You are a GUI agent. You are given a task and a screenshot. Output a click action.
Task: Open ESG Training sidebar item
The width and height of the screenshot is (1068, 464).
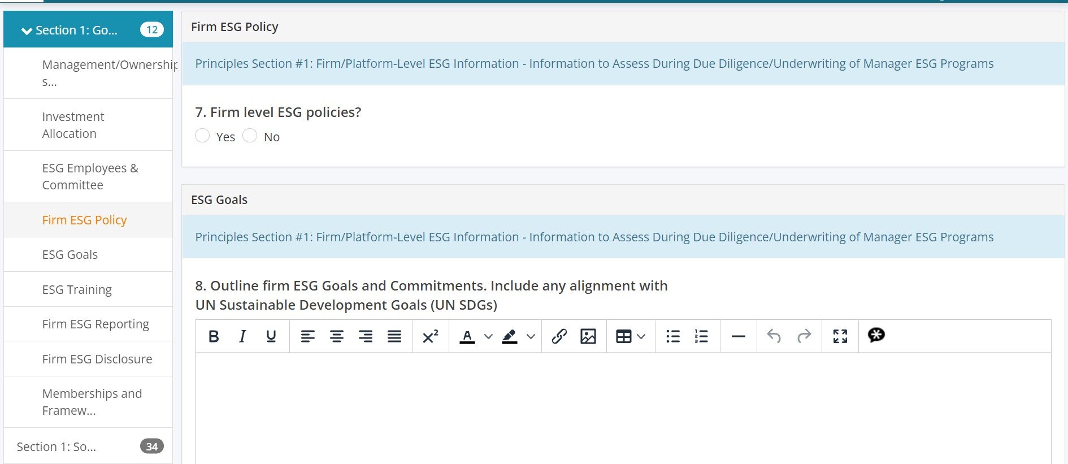click(88, 289)
